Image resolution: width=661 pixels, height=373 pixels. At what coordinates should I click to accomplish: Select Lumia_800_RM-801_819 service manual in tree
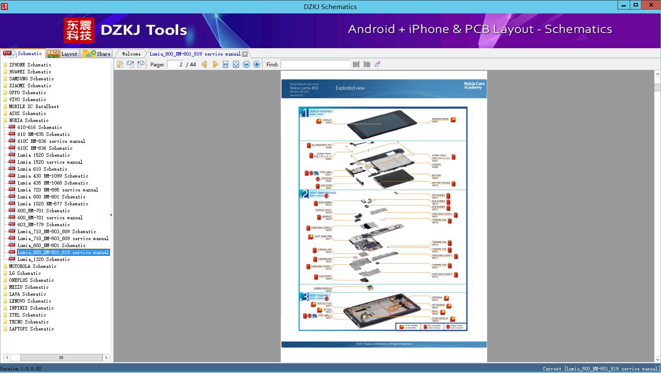[63, 252]
